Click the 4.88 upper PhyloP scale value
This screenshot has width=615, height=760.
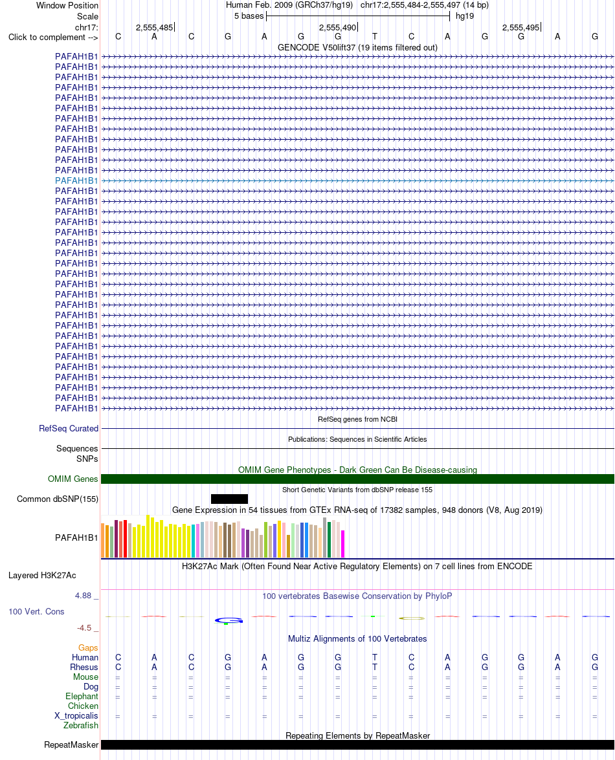coord(83,595)
